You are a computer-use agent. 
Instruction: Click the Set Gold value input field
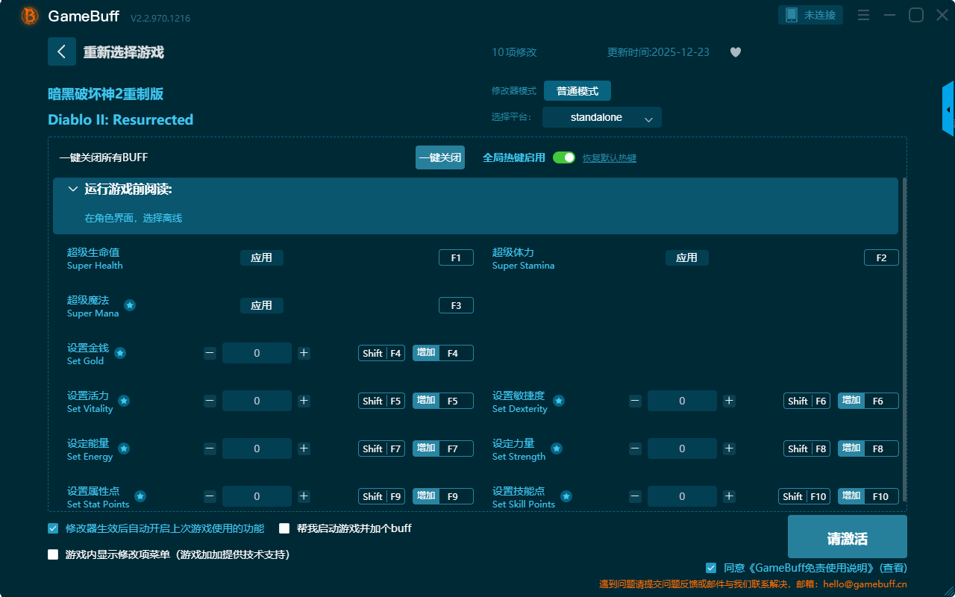[x=257, y=353]
